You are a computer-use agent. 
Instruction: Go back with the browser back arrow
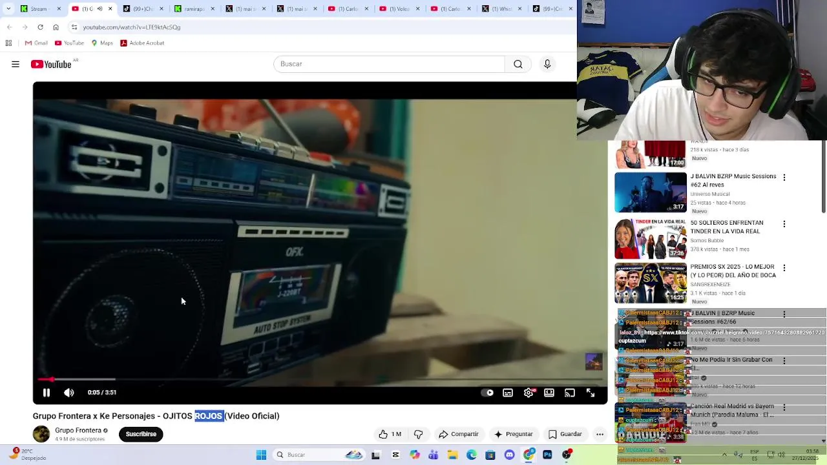click(x=9, y=27)
